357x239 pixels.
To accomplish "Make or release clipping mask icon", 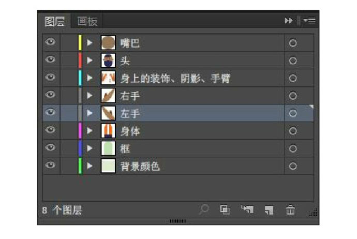I will pos(225,210).
